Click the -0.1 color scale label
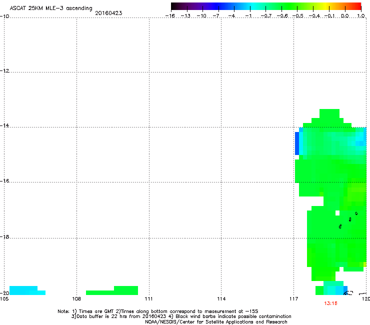The image size is (370, 325). (x=329, y=16)
